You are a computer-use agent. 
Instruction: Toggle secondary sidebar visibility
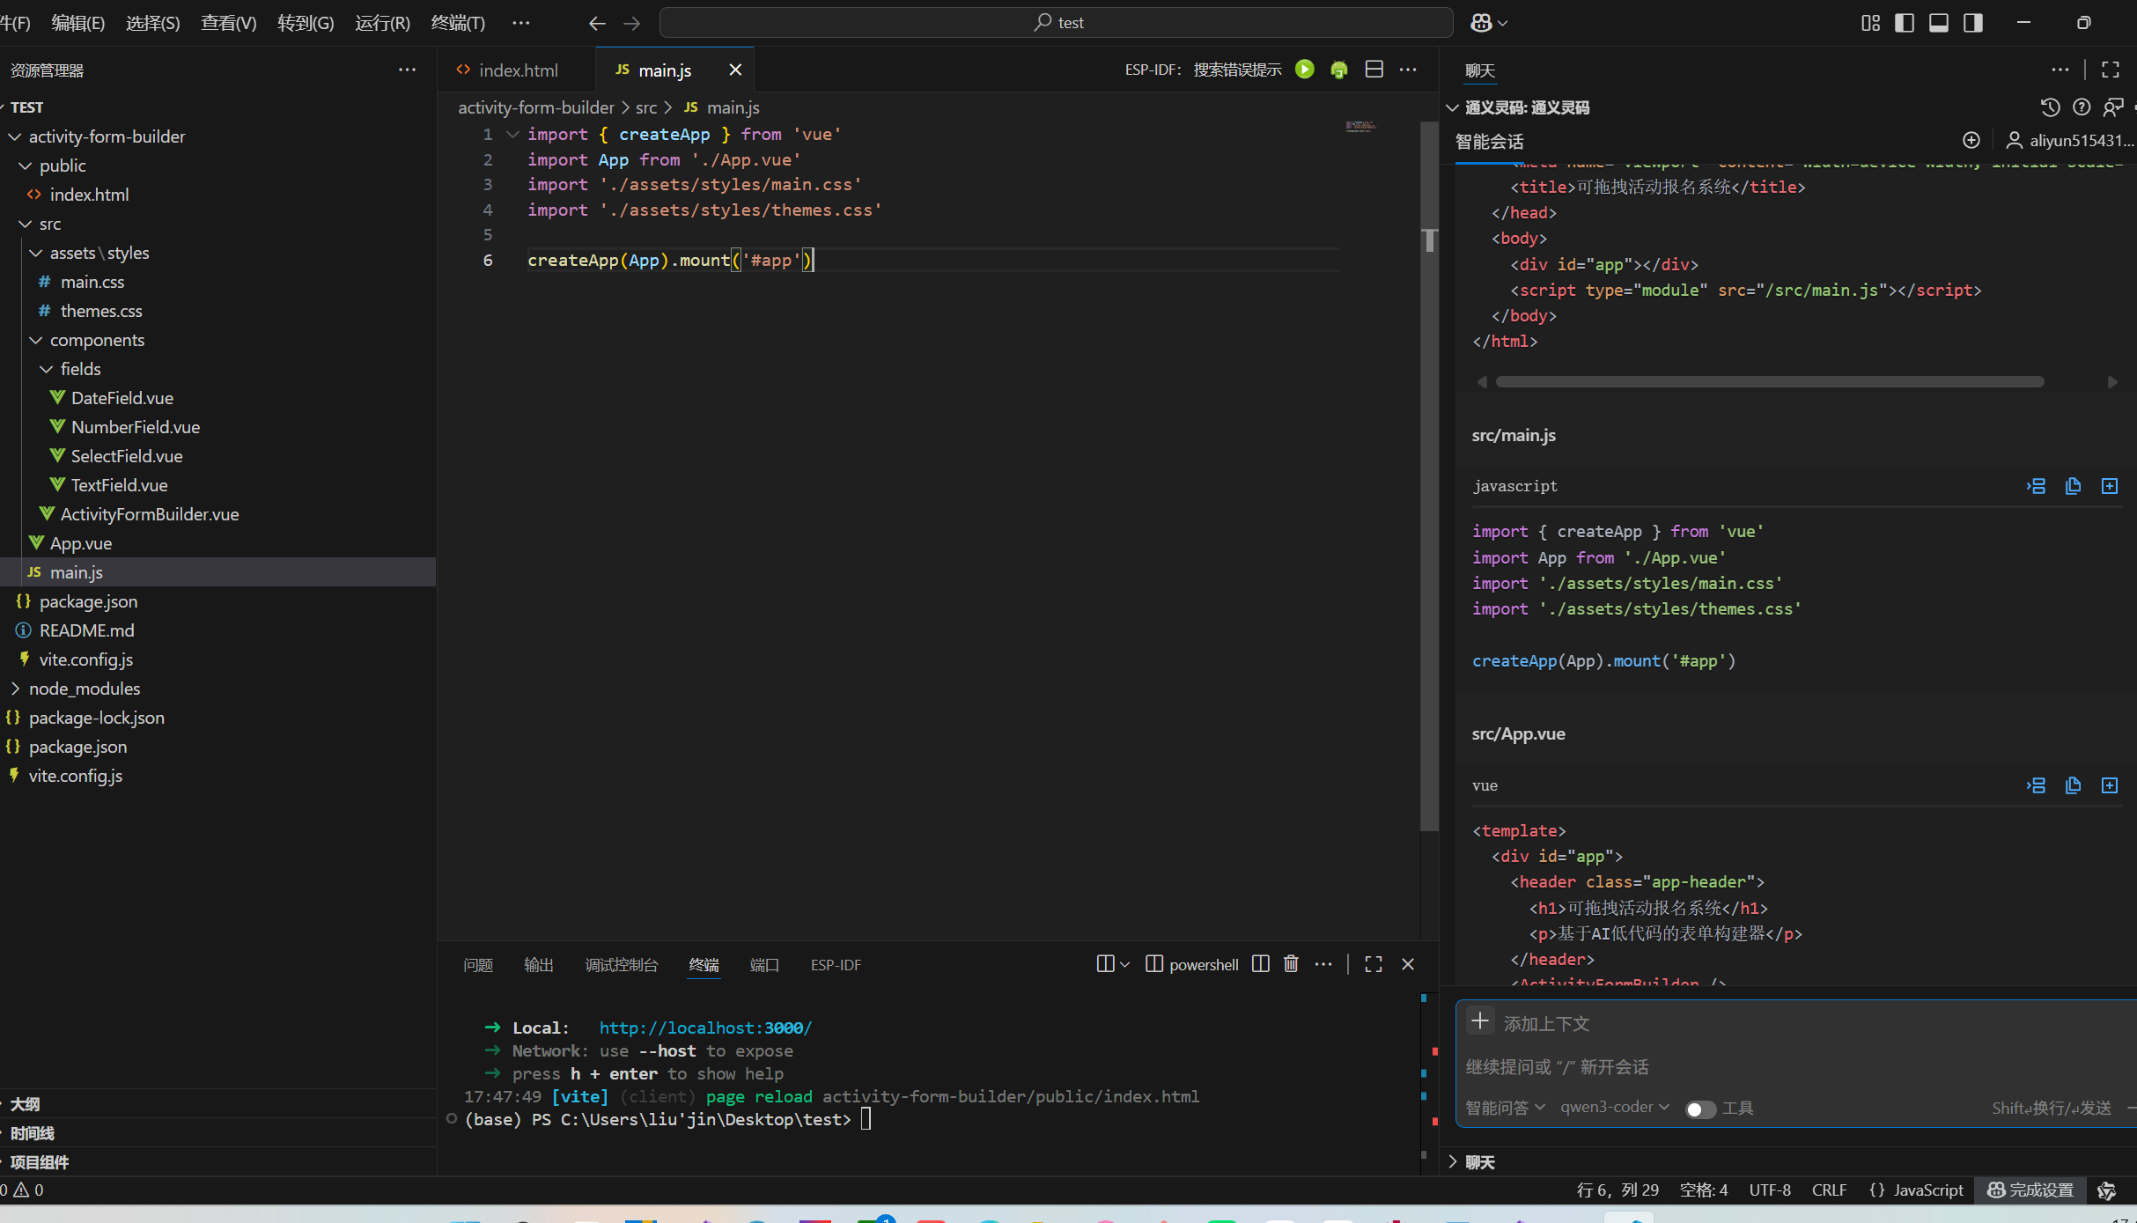pyautogui.click(x=1973, y=23)
